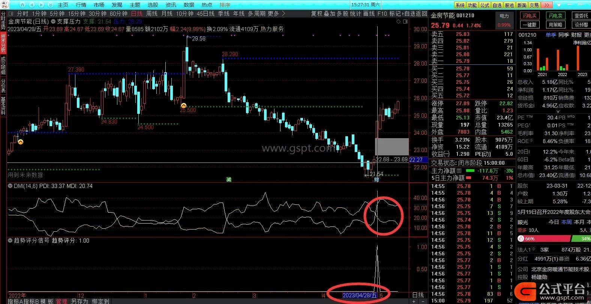
Task: Open the 热点 menu
Action: click(207, 5)
